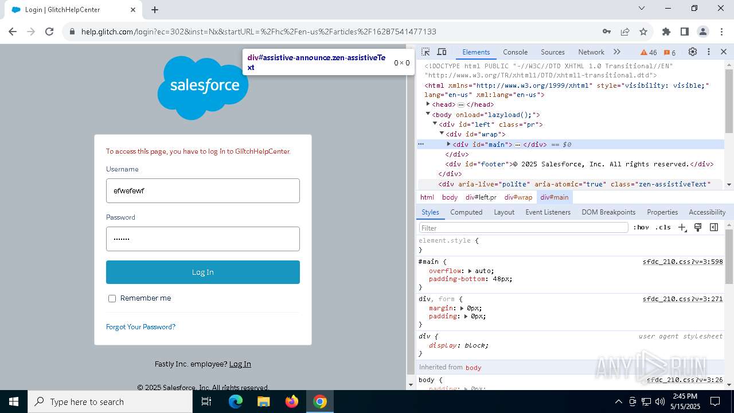The height and width of the screenshot is (413, 734).
Task: Go back in browser history
Action: coord(13,32)
